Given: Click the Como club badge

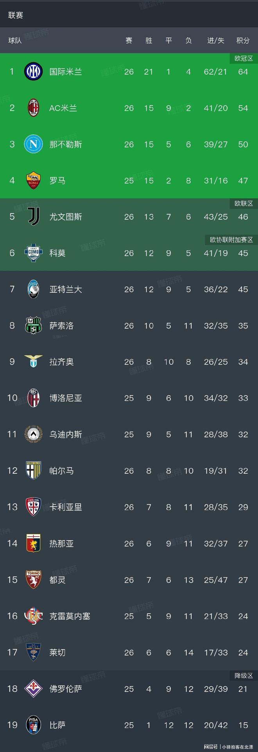Looking at the screenshot, I should (33, 253).
